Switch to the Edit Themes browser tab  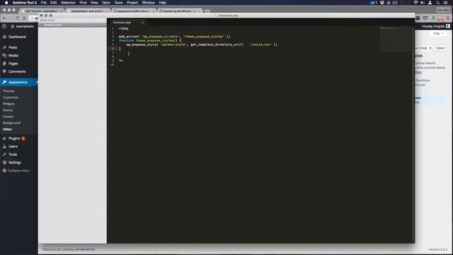(42, 11)
